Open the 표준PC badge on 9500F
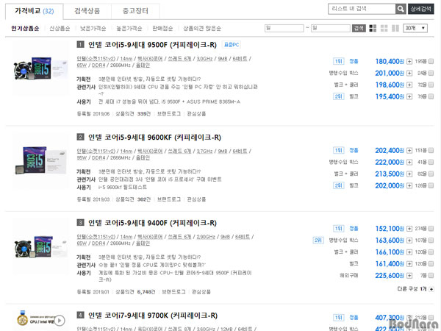Image resolution: width=441 pixels, height=331 pixels. 232,44
